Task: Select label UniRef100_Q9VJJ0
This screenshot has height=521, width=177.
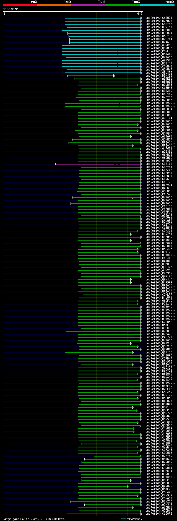Action: [159, 280]
